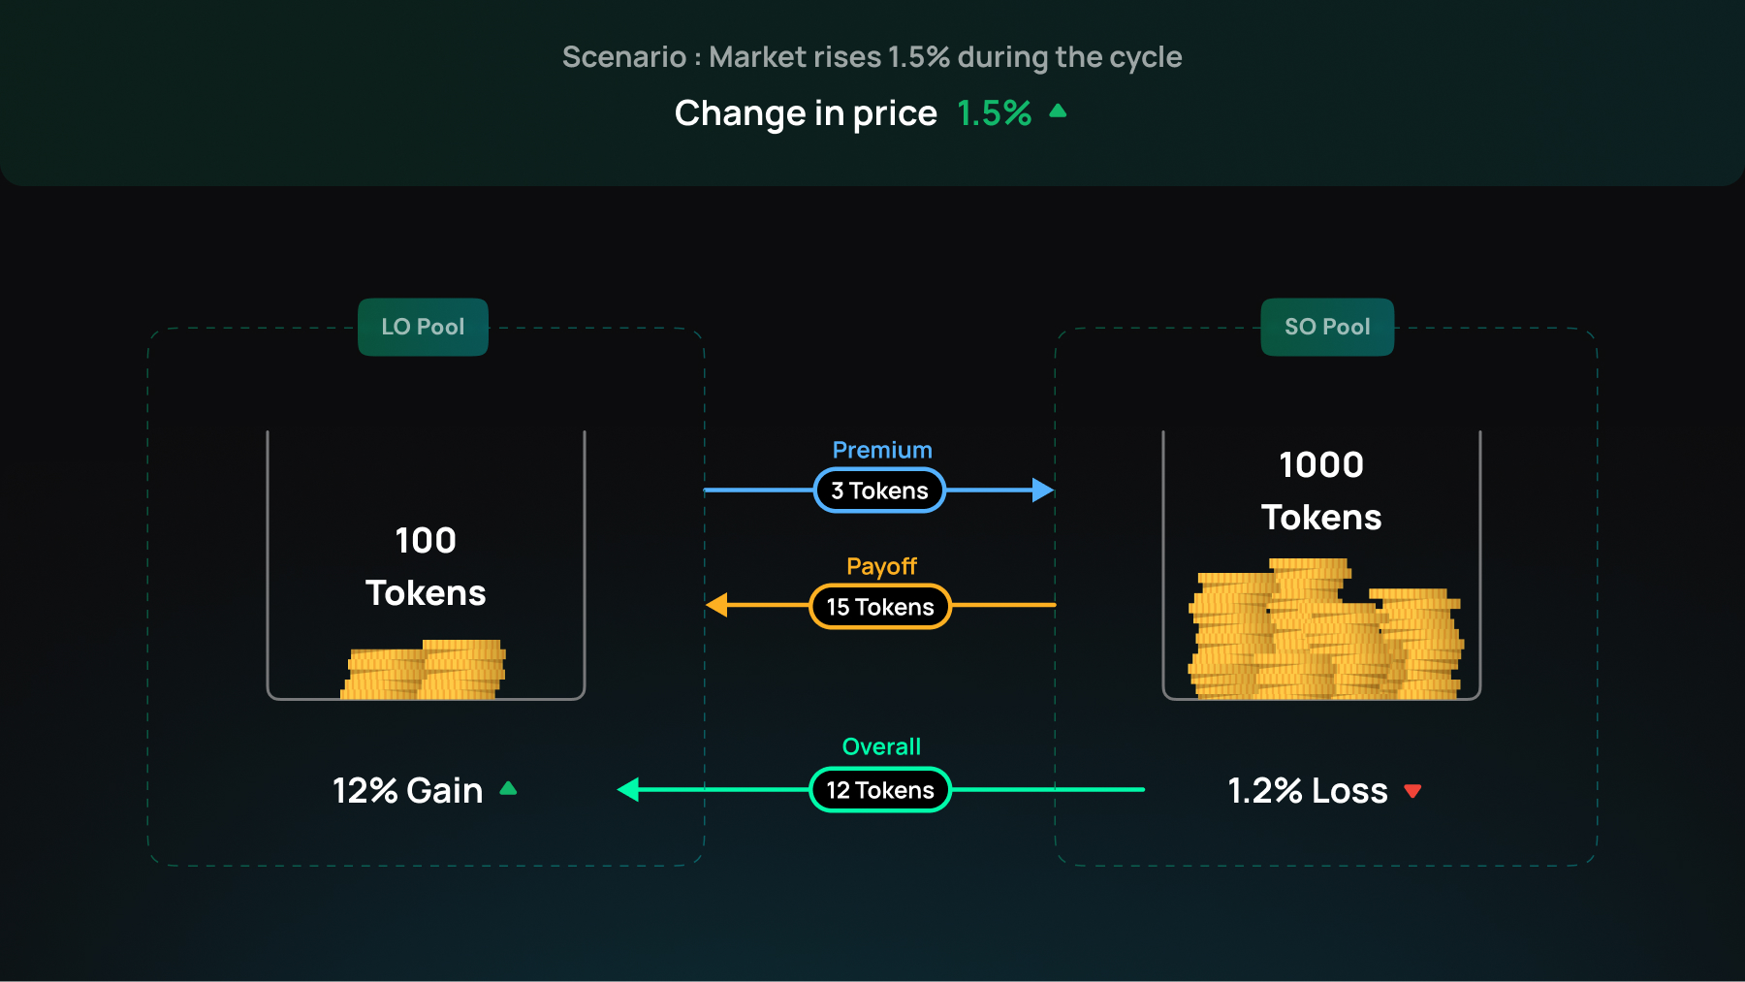Viewport: 1745px width, 982px height.
Task: Click the orange Payoff arrowhead pointing left
Action: point(717,605)
